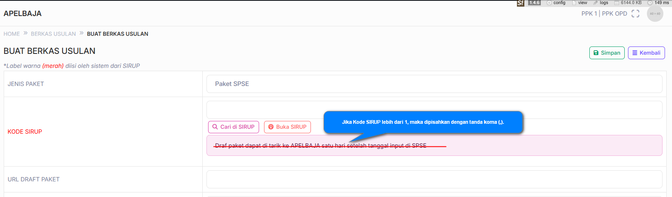Screen dimensions: 672x197
Task: Click the 6144.0 KB memory indicator
Action: (628, 2)
